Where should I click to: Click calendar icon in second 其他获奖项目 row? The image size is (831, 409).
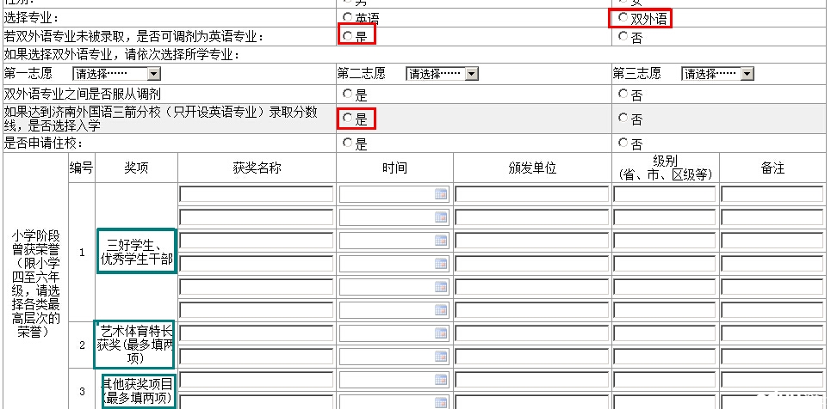[x=441, y=402]
